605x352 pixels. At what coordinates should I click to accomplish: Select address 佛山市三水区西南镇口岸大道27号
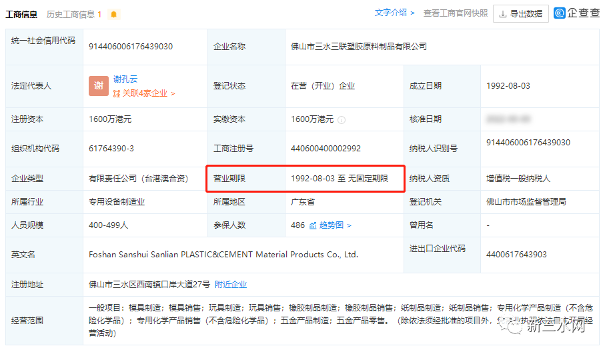pos(149,285)
